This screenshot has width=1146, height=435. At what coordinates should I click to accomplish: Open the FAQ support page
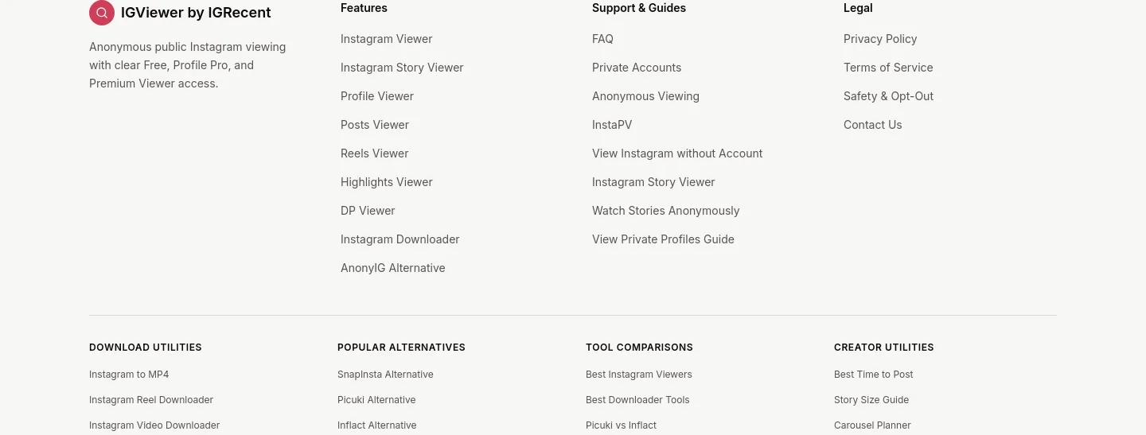602,39
